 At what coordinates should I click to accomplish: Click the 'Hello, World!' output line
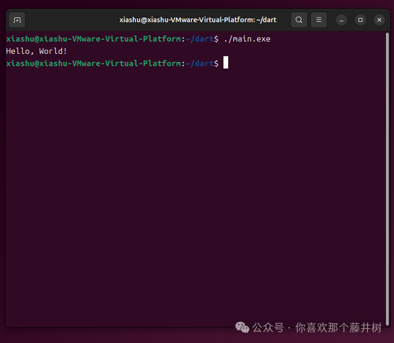coord(36,51)
